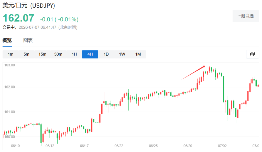The width and height of the screenshot is (262, 152).
Task: Click the 162.07 current price figure
Action: tap(18, 18)
